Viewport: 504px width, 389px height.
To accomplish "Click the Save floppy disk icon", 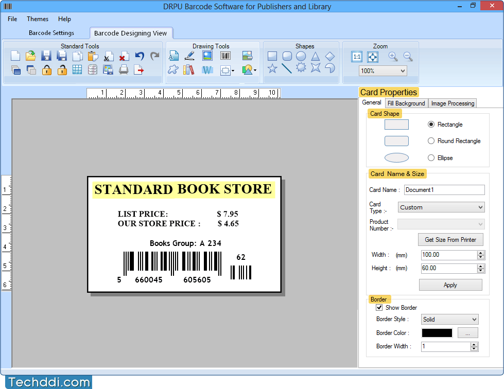I will pos(46,56).
